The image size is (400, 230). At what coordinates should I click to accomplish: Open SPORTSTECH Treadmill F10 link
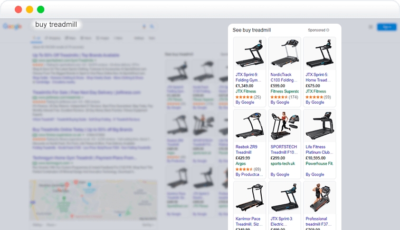(284, 149)
